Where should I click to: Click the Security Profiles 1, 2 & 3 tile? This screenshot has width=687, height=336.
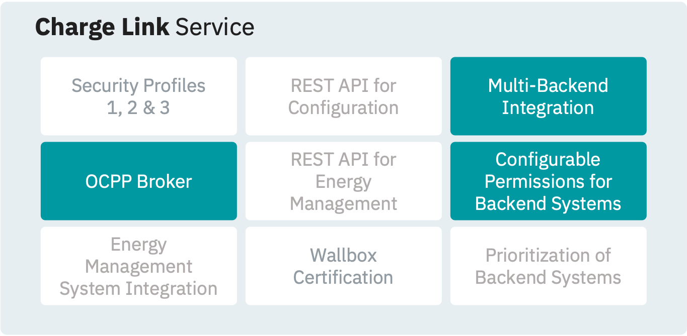point(138,96)
